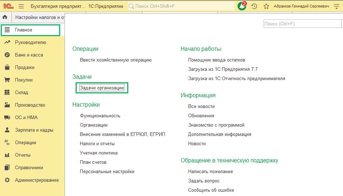Screen dimensions: 343x196
Task: Open the Производство section
Action: [x=30, y=105]
